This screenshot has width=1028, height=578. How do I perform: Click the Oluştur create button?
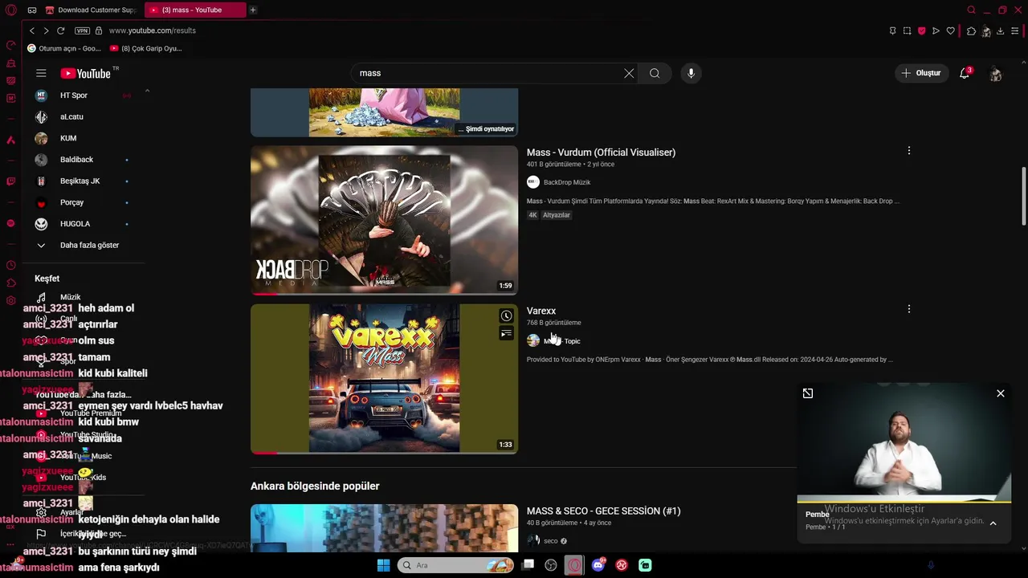point(922,73)
